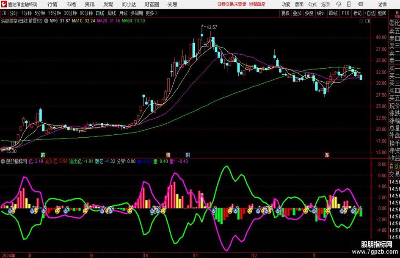Open the 问小达 menu
The height and width of the screenshot is (258, 400).
(129, 4)
